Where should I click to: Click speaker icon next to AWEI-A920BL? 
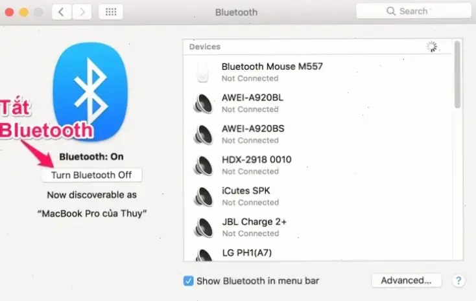[203, 104]
